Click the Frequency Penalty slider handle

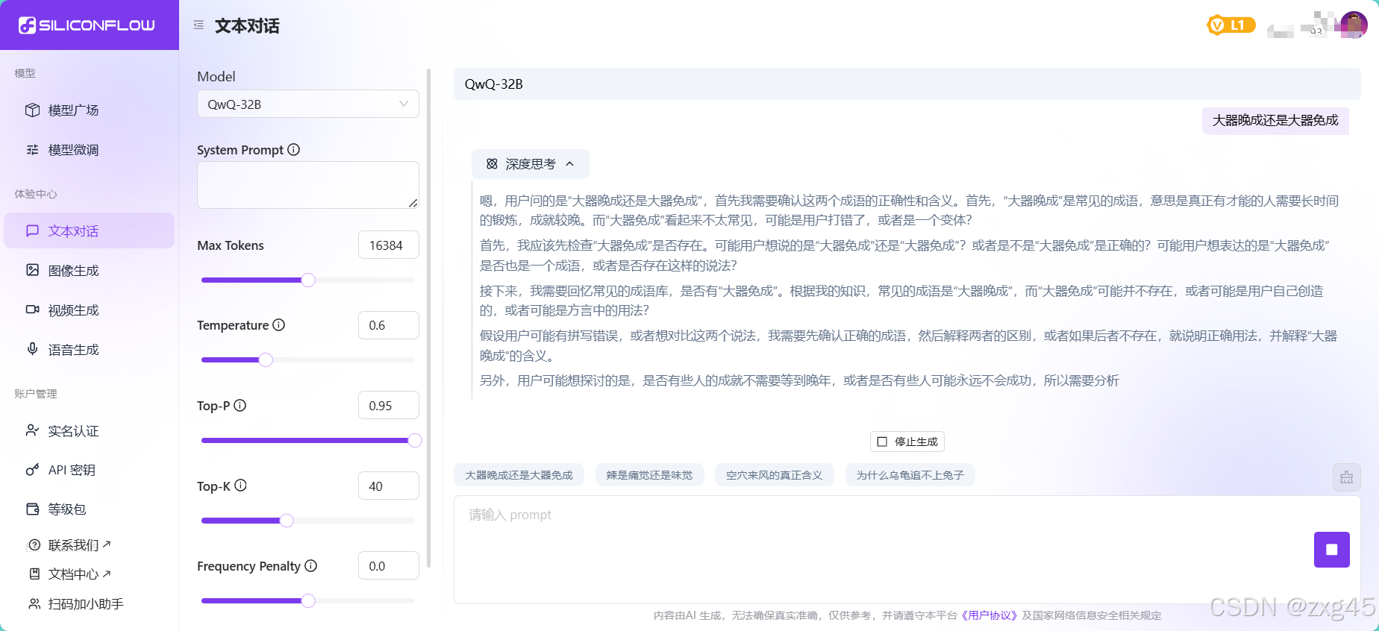308,600
